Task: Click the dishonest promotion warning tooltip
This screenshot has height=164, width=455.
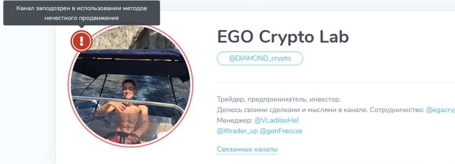Action: coord(82,13)
